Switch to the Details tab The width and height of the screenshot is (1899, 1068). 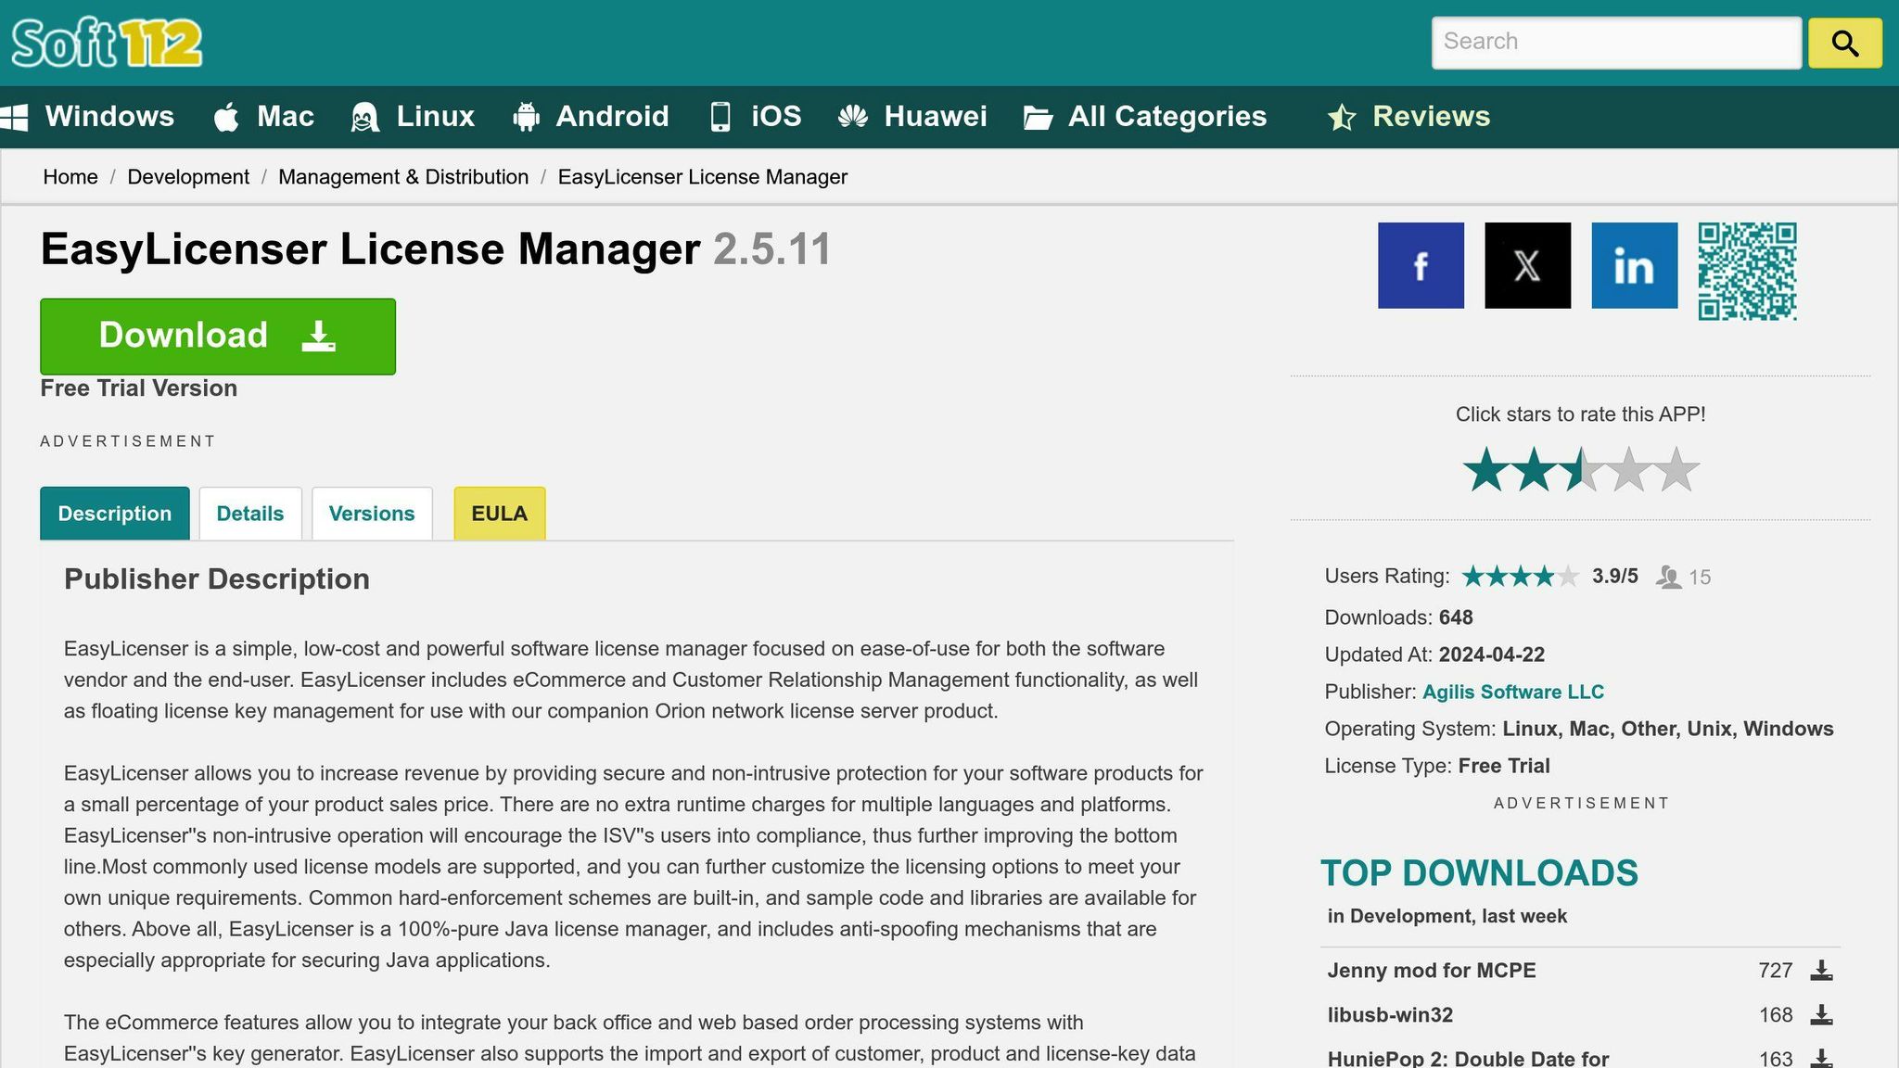pyautogui.click(x=250, y=514)
